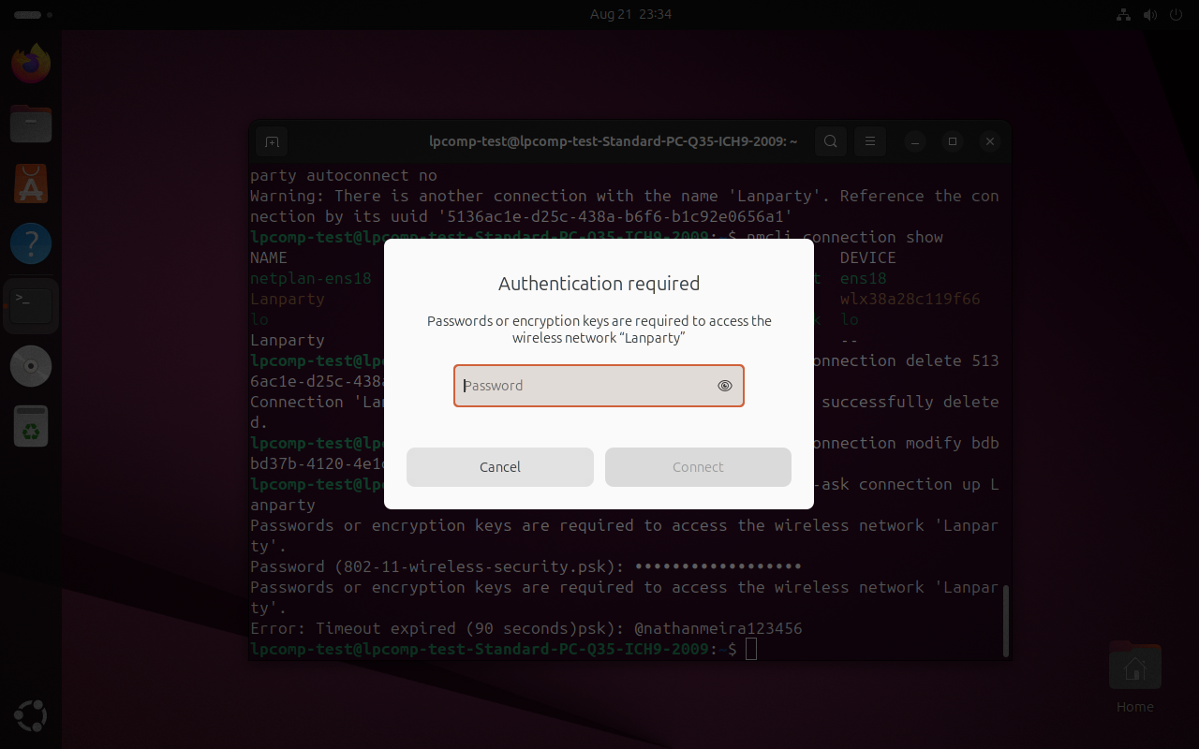Click the Activities workspace indicator
Image resolution: width=1199 pixels, height=749 pixels.
tap(34, 14)
